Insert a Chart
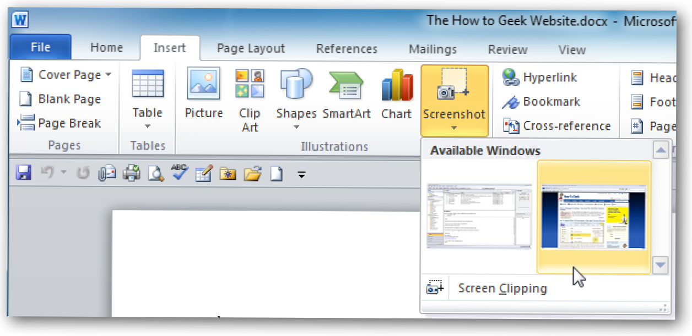Image resolution: width=692 pixels, height=336 pixels. (396, 95)
